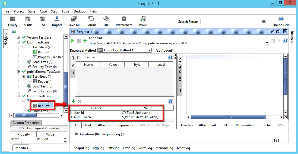Collapse the Login TestCase node
The height and width of the screenshot is (154, 298).
click(18, 42)
